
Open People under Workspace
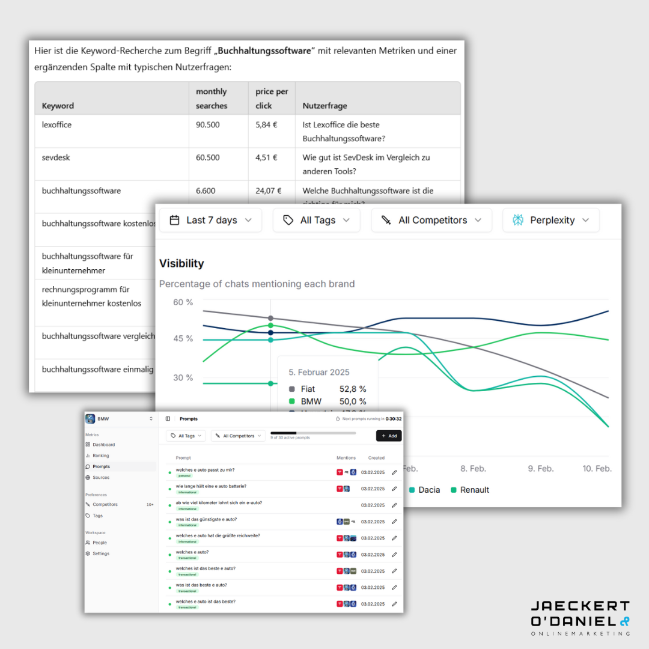99,543
